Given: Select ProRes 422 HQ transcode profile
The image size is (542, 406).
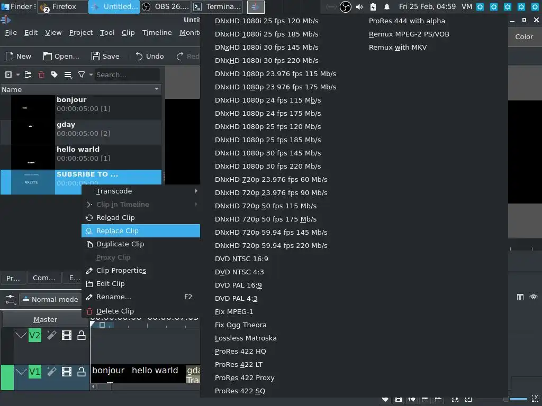Looking at the screenshot, I should (x=240, y=351).
